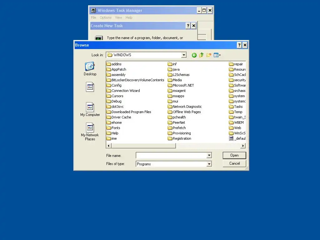The width and height of the screenshot is (320, 240).
Task: Select the mui folder
Action: click(x=173, y=101)
